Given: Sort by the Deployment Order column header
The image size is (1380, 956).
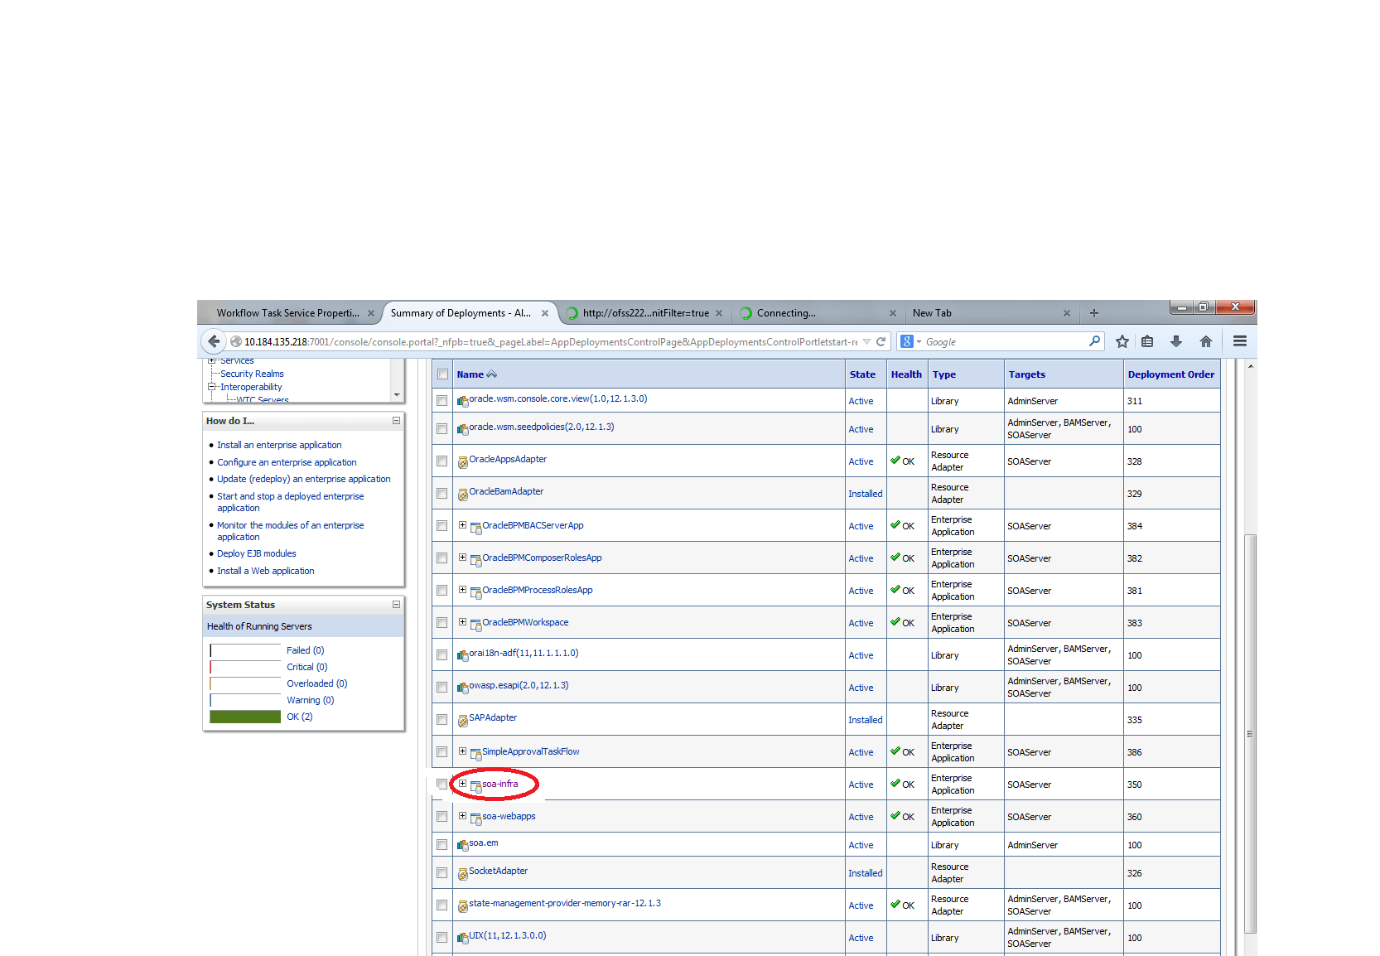Looking at the screenshot, I should tap(1171, 374).
